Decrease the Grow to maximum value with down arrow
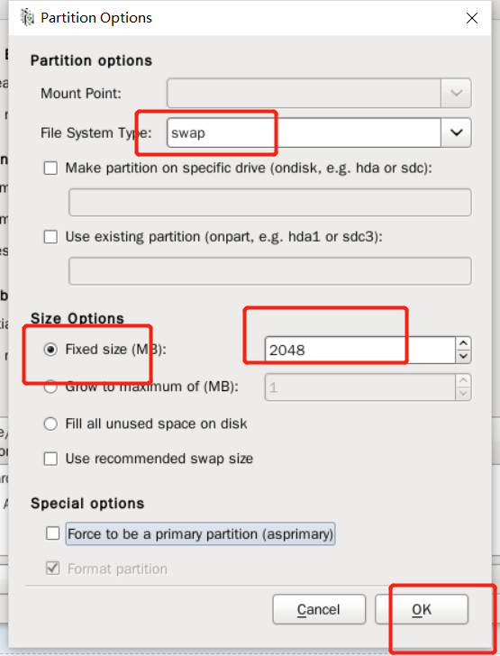This screenshot has height=656, width=500. point(463,394)
